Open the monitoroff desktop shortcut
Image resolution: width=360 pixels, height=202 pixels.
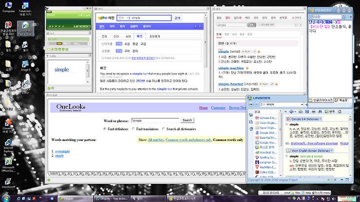(x=8, y=183)
